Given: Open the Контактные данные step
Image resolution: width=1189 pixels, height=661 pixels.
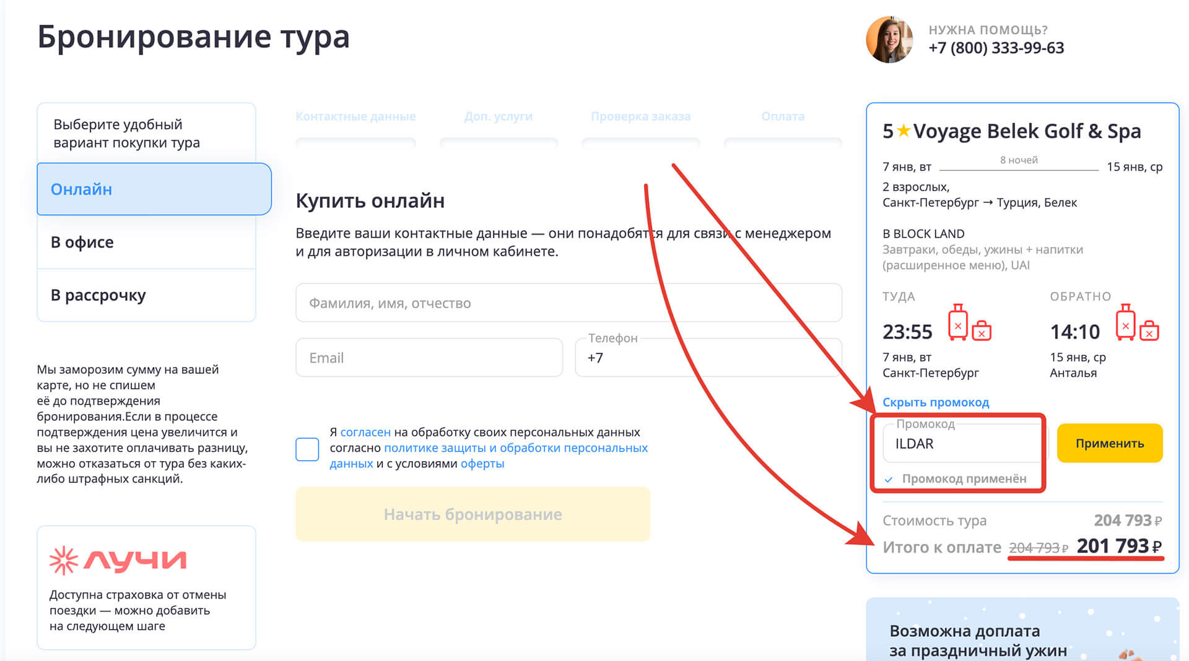Looking at the screenshot, I should tap(355, 116).
